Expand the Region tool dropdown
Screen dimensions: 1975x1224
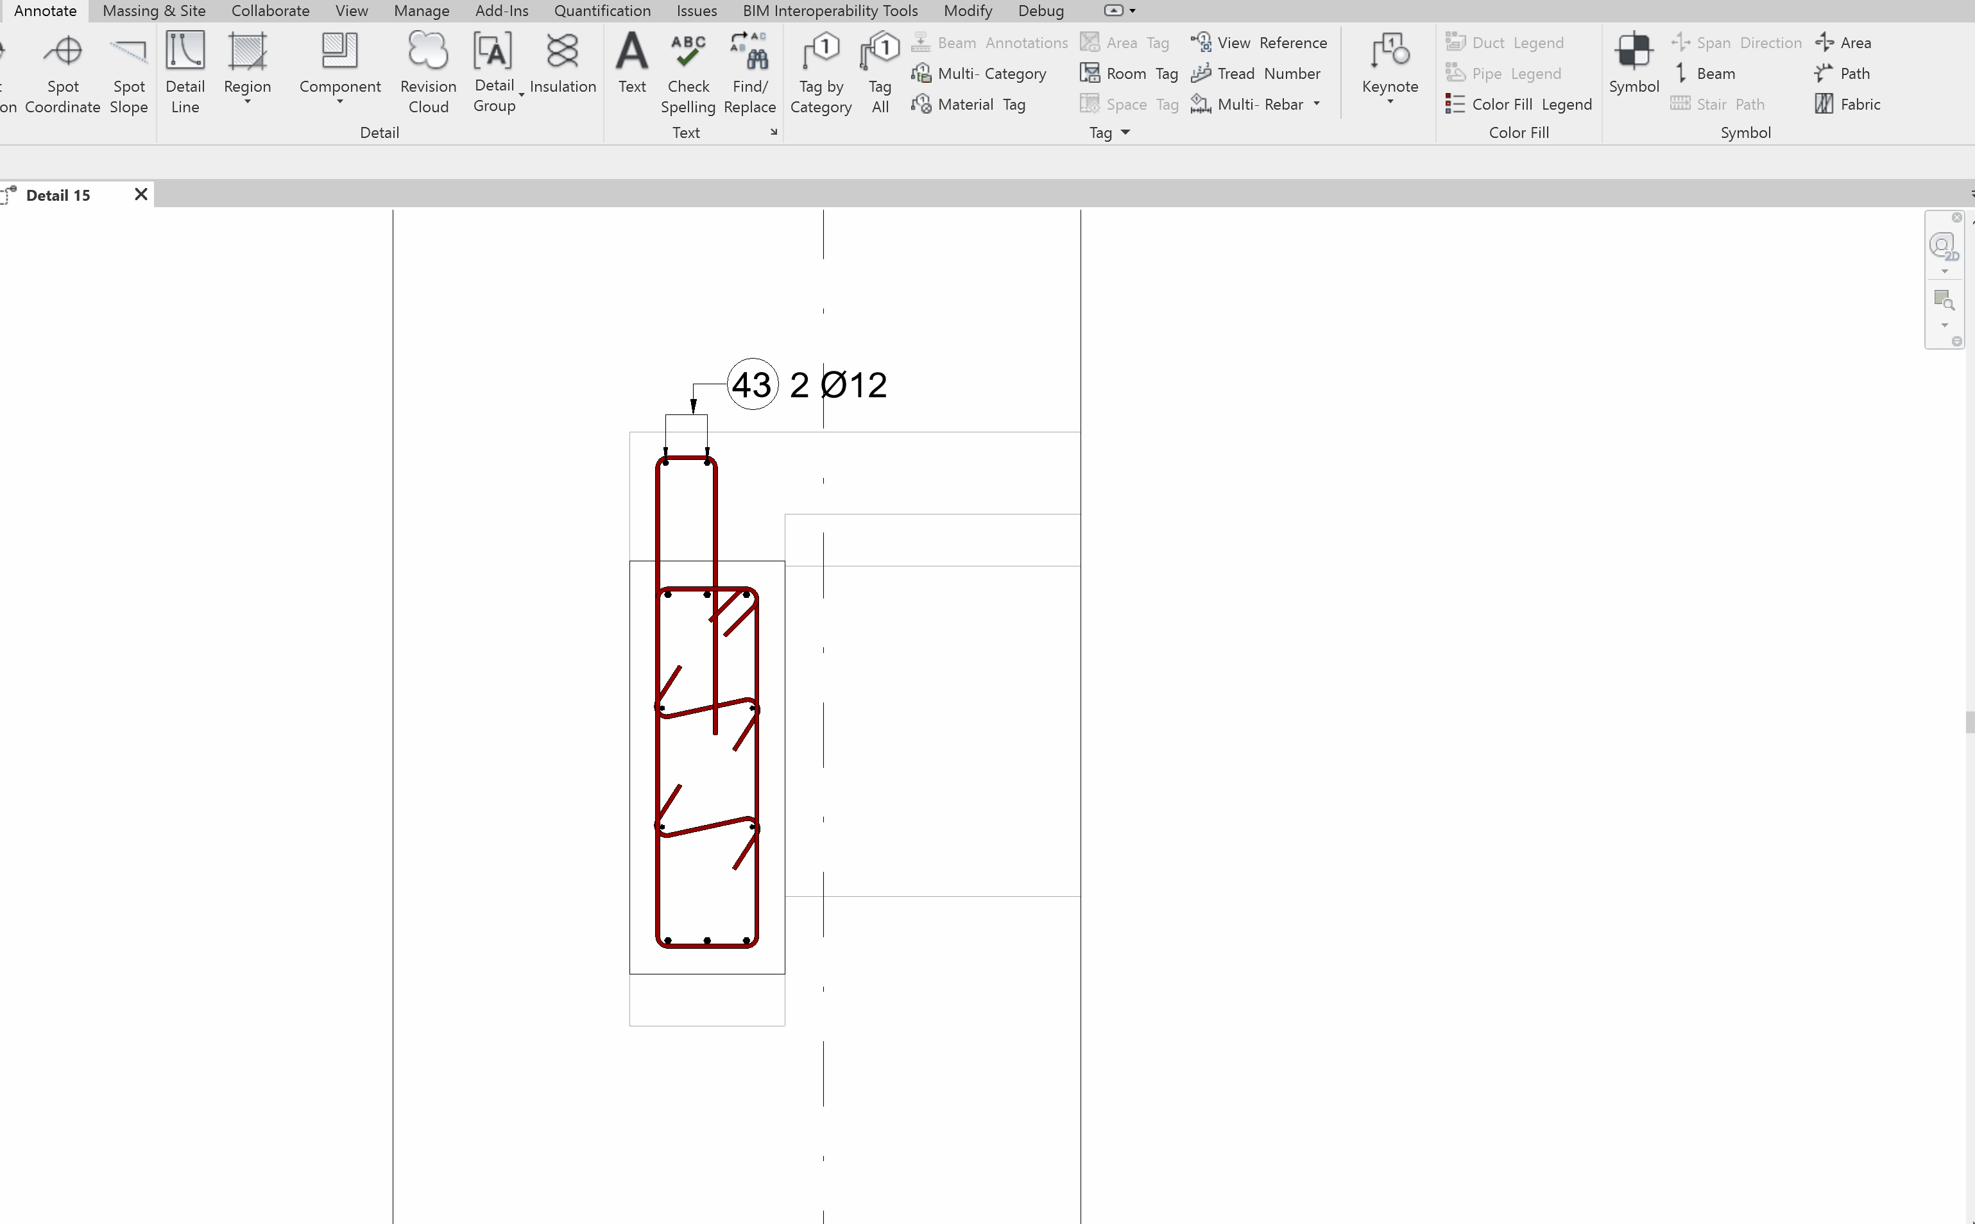[x=247, y=103]
